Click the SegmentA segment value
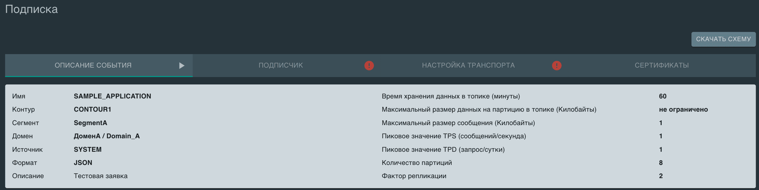 point(90,123)
